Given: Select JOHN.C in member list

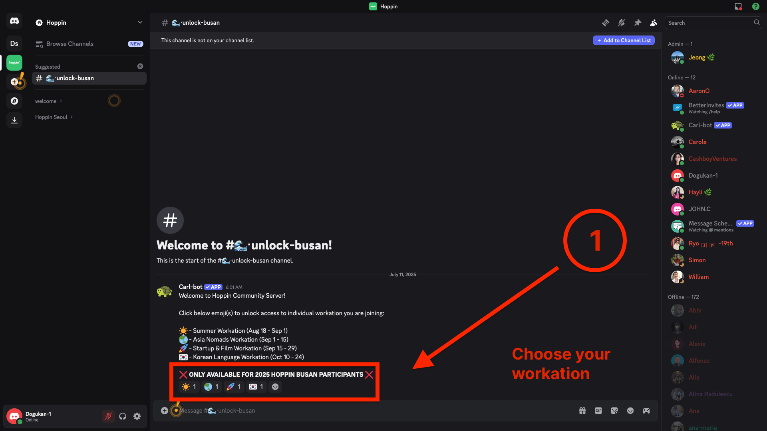Looking at the screenshot, I should point(713,209).
